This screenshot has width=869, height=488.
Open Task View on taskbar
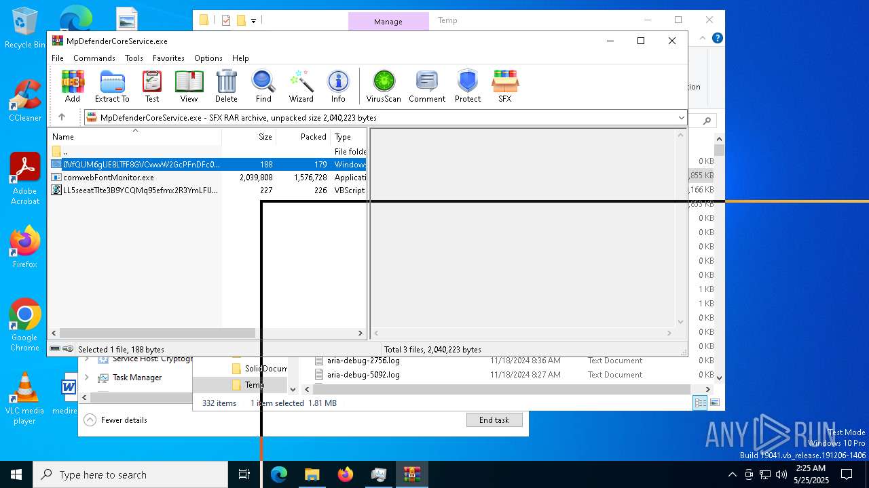(244, 474)
